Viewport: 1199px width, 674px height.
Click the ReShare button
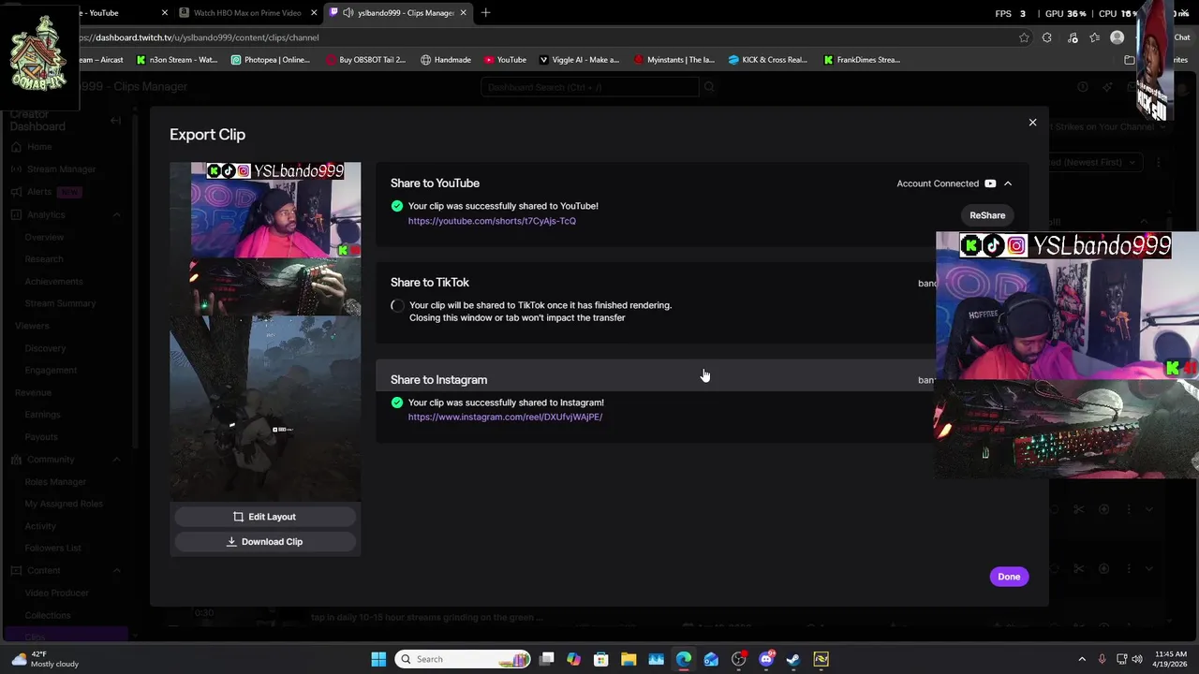tap(987, 215)
